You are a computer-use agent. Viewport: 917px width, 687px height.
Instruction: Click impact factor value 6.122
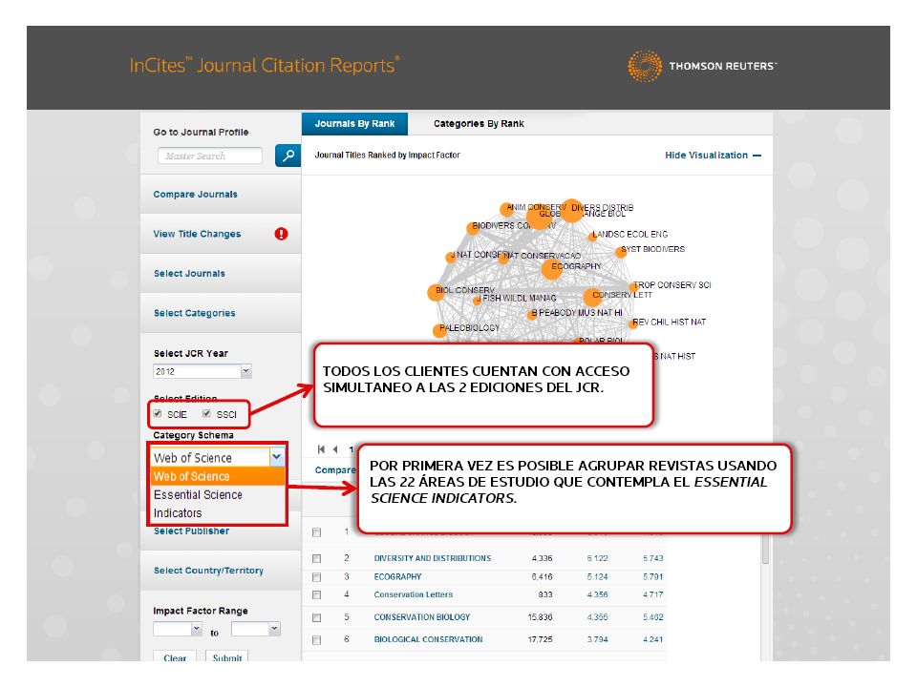click(597, 558)
